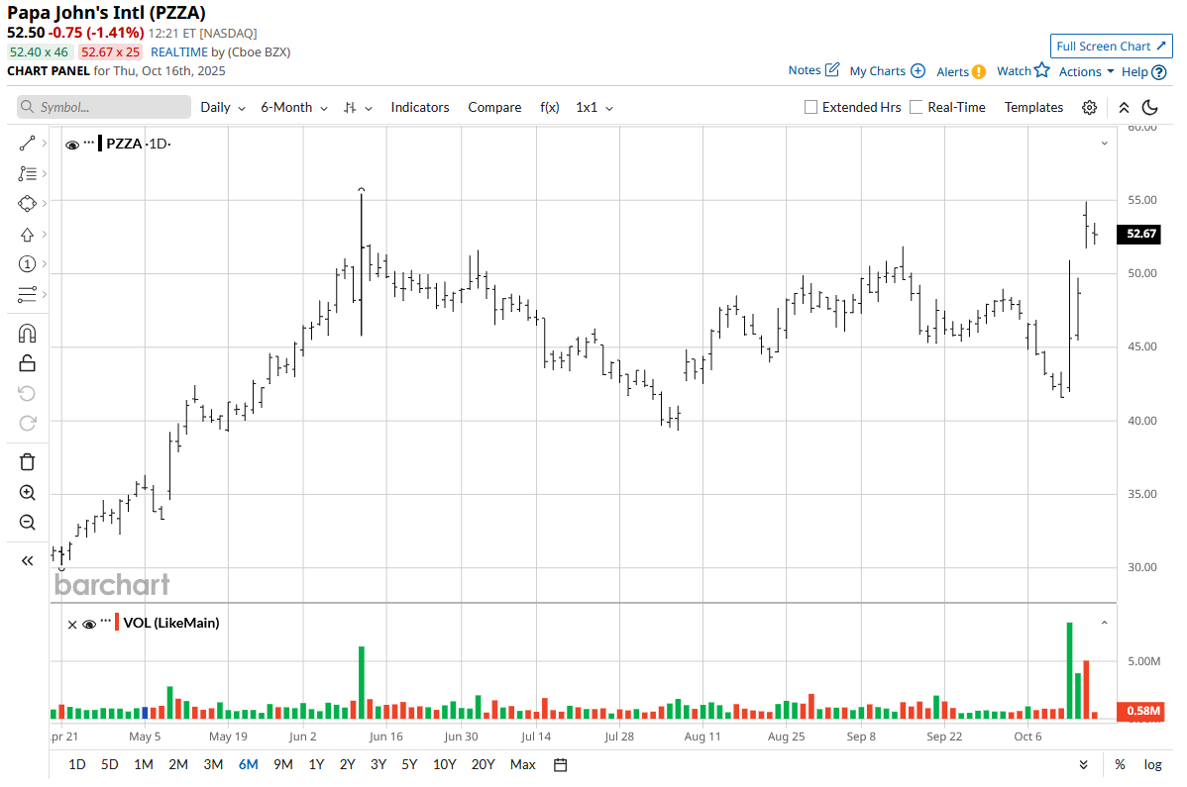Screen dimensions: 1187x787
Task: Collapse the volume pane with caret
Action: [x=1105, y=623]
